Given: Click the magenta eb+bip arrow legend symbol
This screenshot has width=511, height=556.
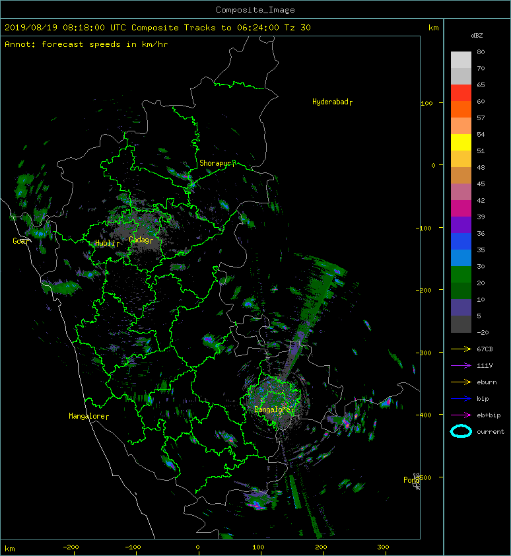Looking at the screenshot, I should tap(461, 415).
